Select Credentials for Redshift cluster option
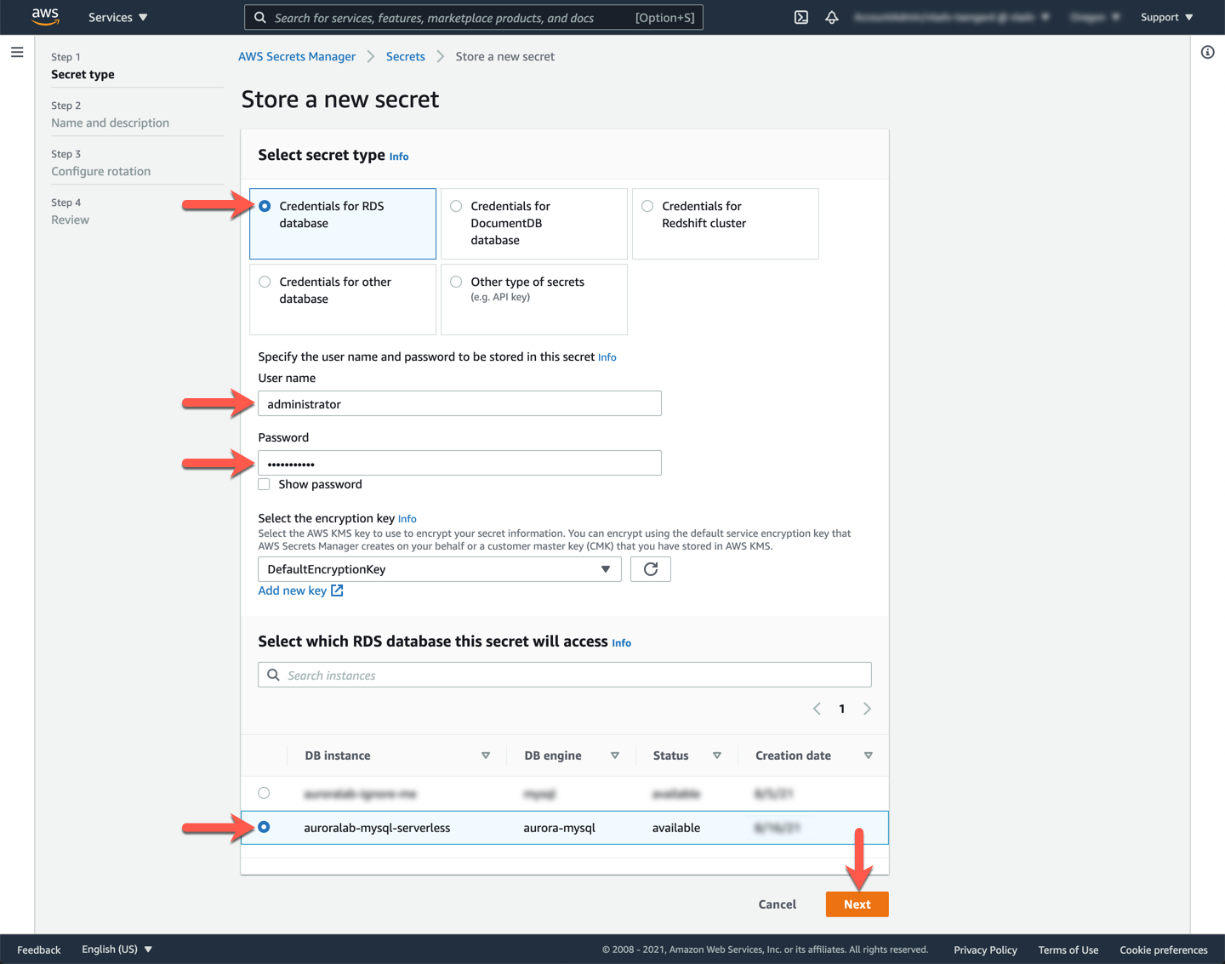 click(x=648, y=206)
